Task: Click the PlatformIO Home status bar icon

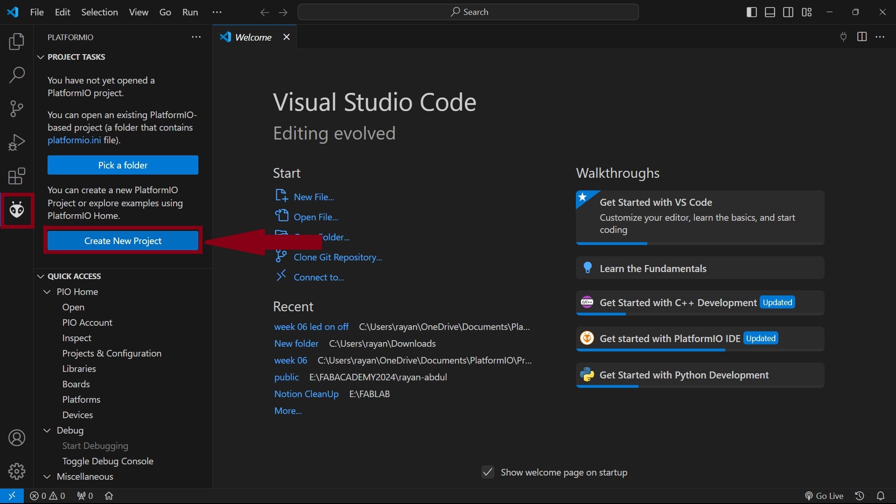Action: [109, 496]
